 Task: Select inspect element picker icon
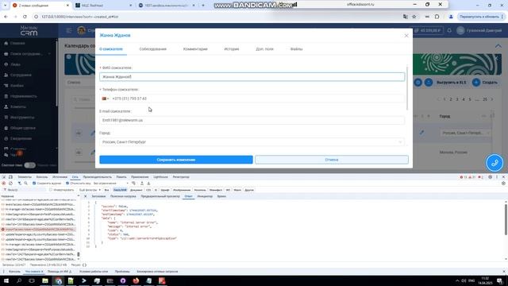point(4,177)
